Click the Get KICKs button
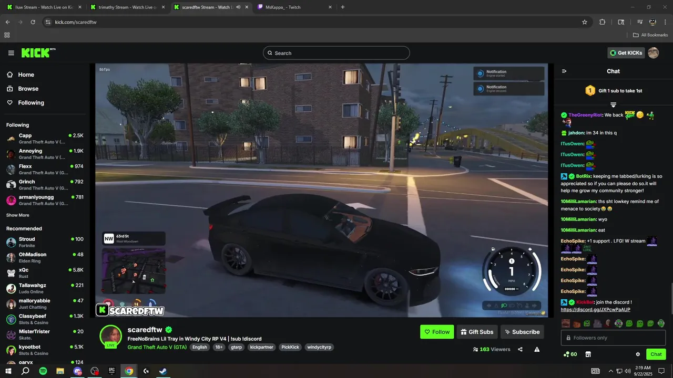Screen dimensions: 673x378 (626, 52)
